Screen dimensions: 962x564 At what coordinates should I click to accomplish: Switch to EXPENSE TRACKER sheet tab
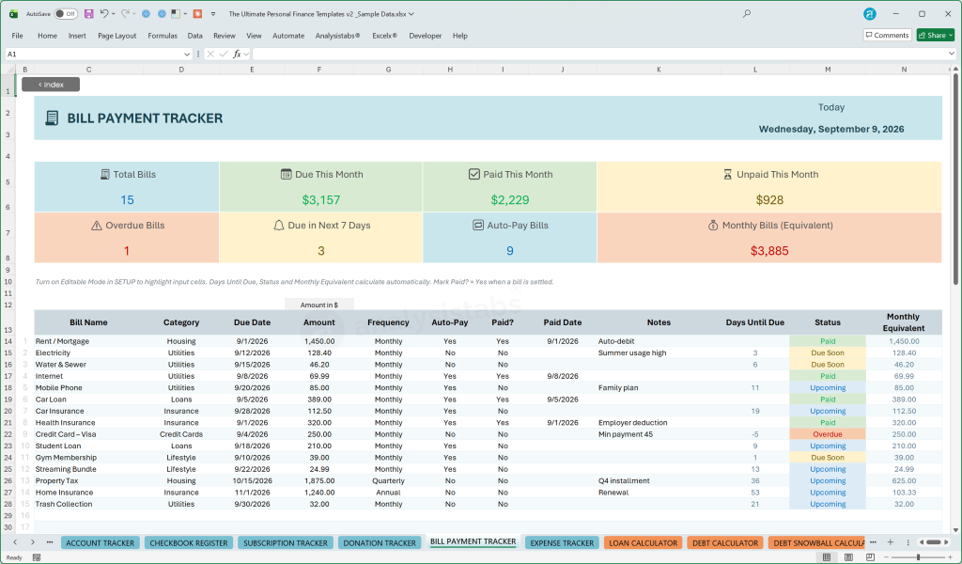tap(562, 543)
